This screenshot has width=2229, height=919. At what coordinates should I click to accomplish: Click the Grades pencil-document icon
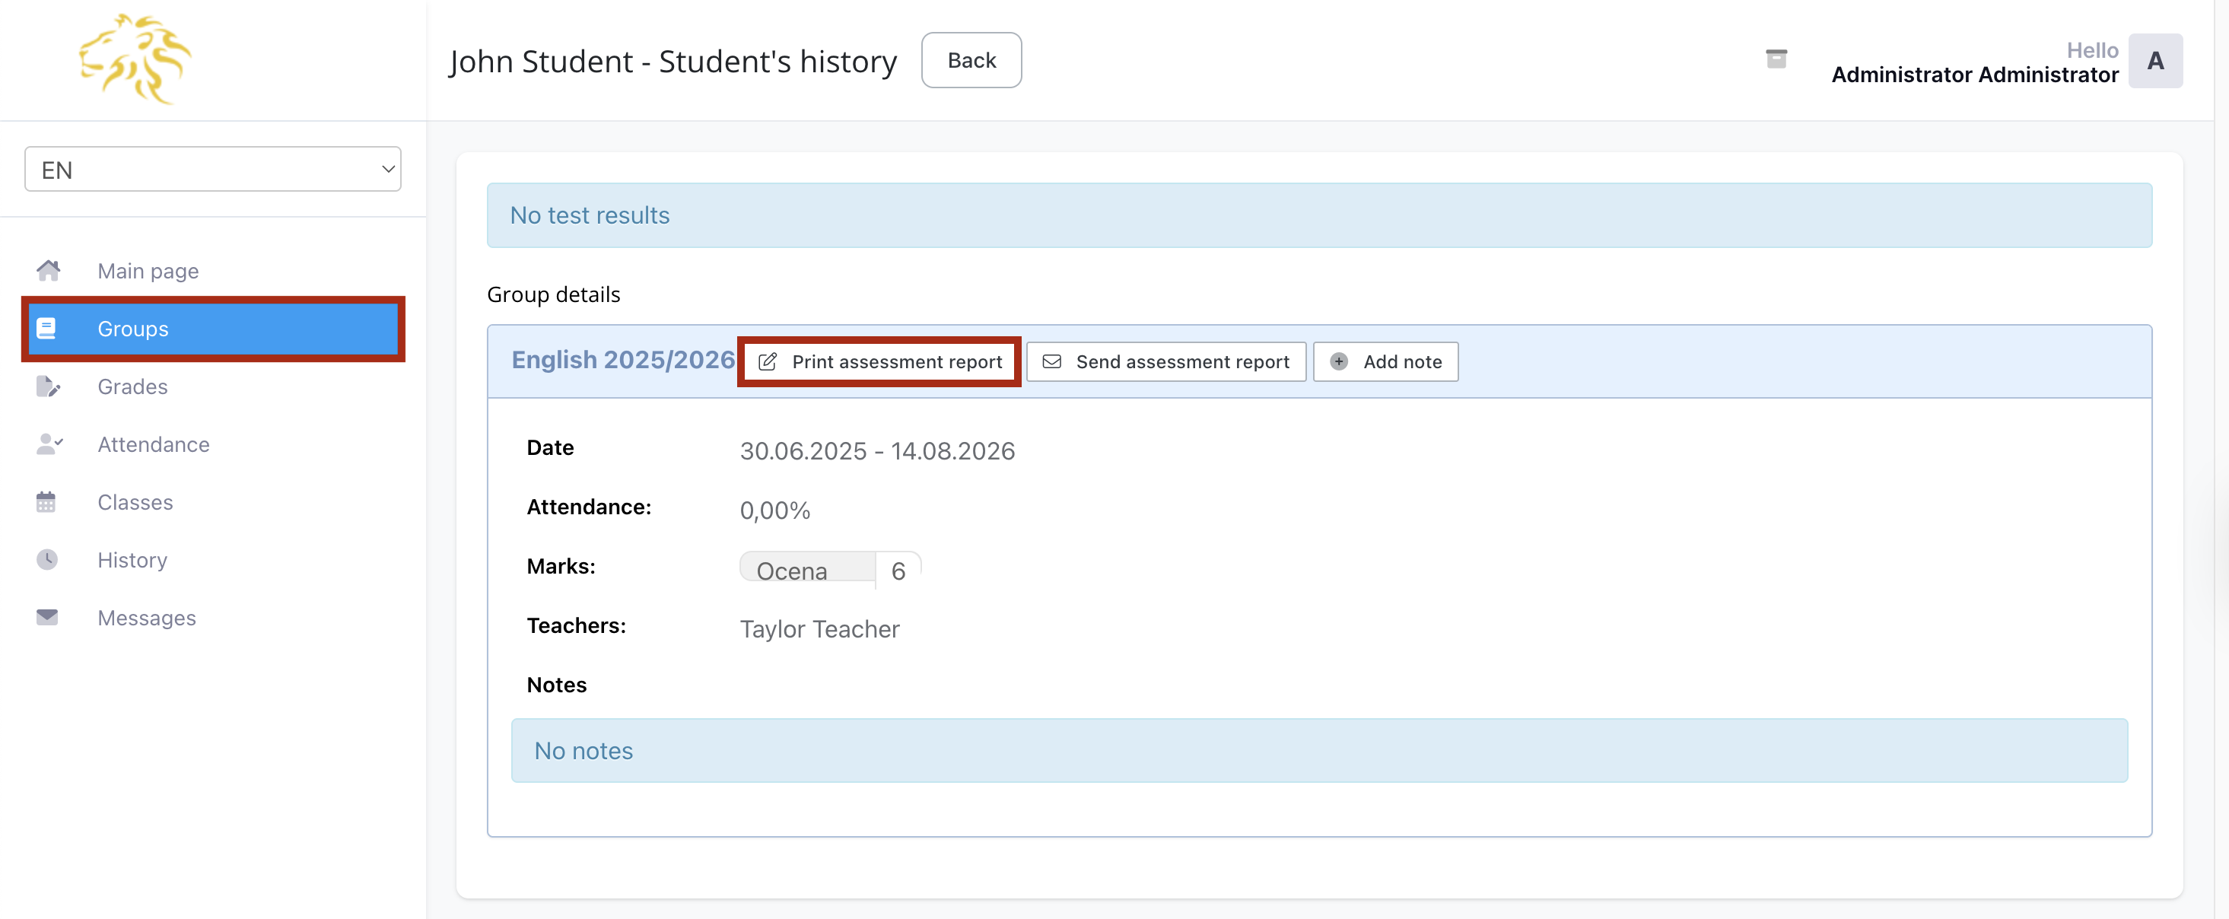coord(48,386)
